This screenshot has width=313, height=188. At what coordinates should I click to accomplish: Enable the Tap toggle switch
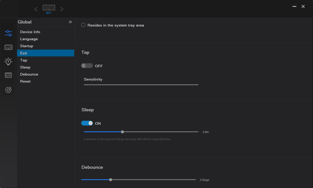pos(87,66)
